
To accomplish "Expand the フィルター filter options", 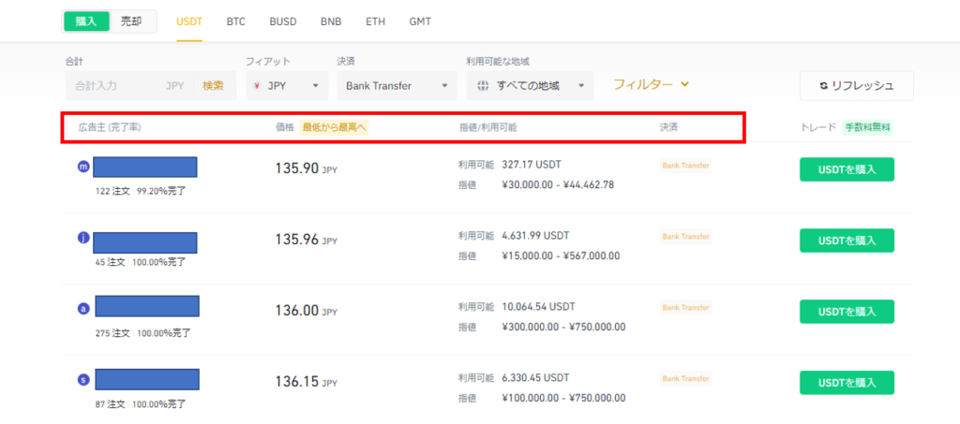I will tap(652, 84).
